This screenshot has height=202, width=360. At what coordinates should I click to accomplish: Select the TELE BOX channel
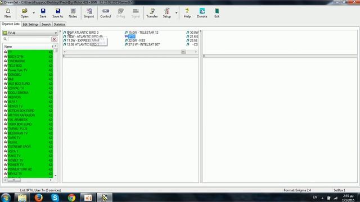tap(15, 66)
